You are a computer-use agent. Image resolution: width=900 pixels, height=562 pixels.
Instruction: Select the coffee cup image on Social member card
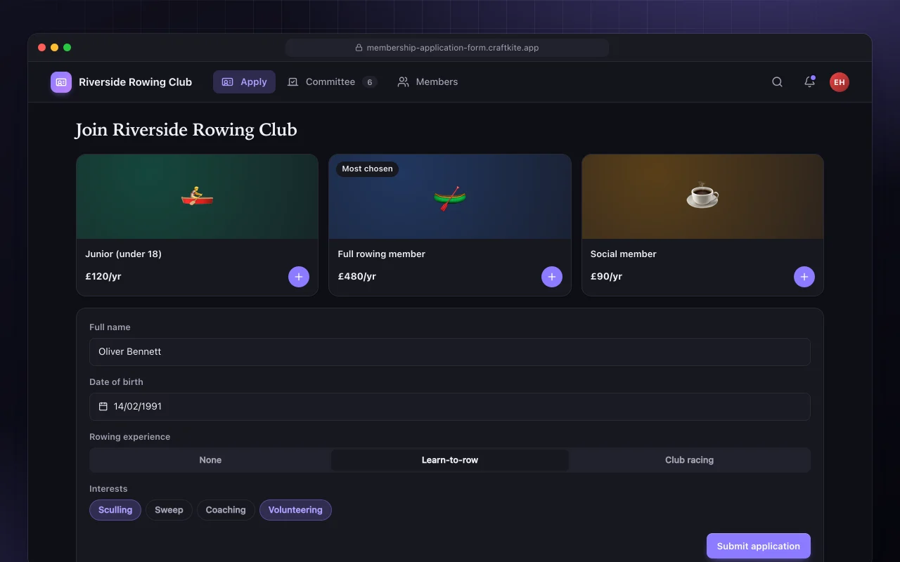click(x=702, y=197)
